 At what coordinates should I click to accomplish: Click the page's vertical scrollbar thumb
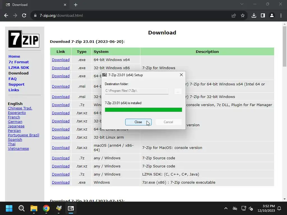(x=284, y=46)
